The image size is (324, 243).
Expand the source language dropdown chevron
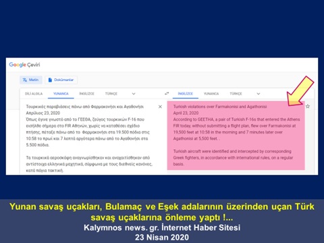click(134, 94)
